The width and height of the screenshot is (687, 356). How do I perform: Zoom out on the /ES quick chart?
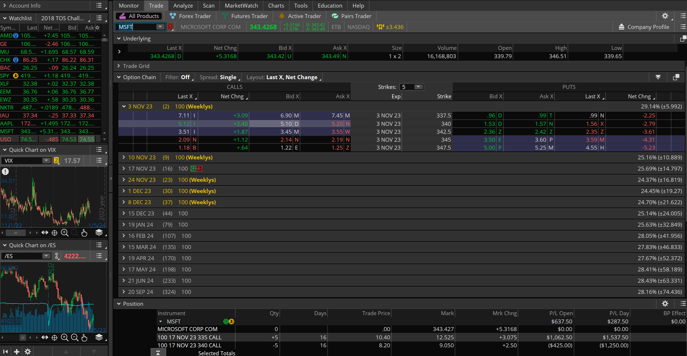[75, 337]
